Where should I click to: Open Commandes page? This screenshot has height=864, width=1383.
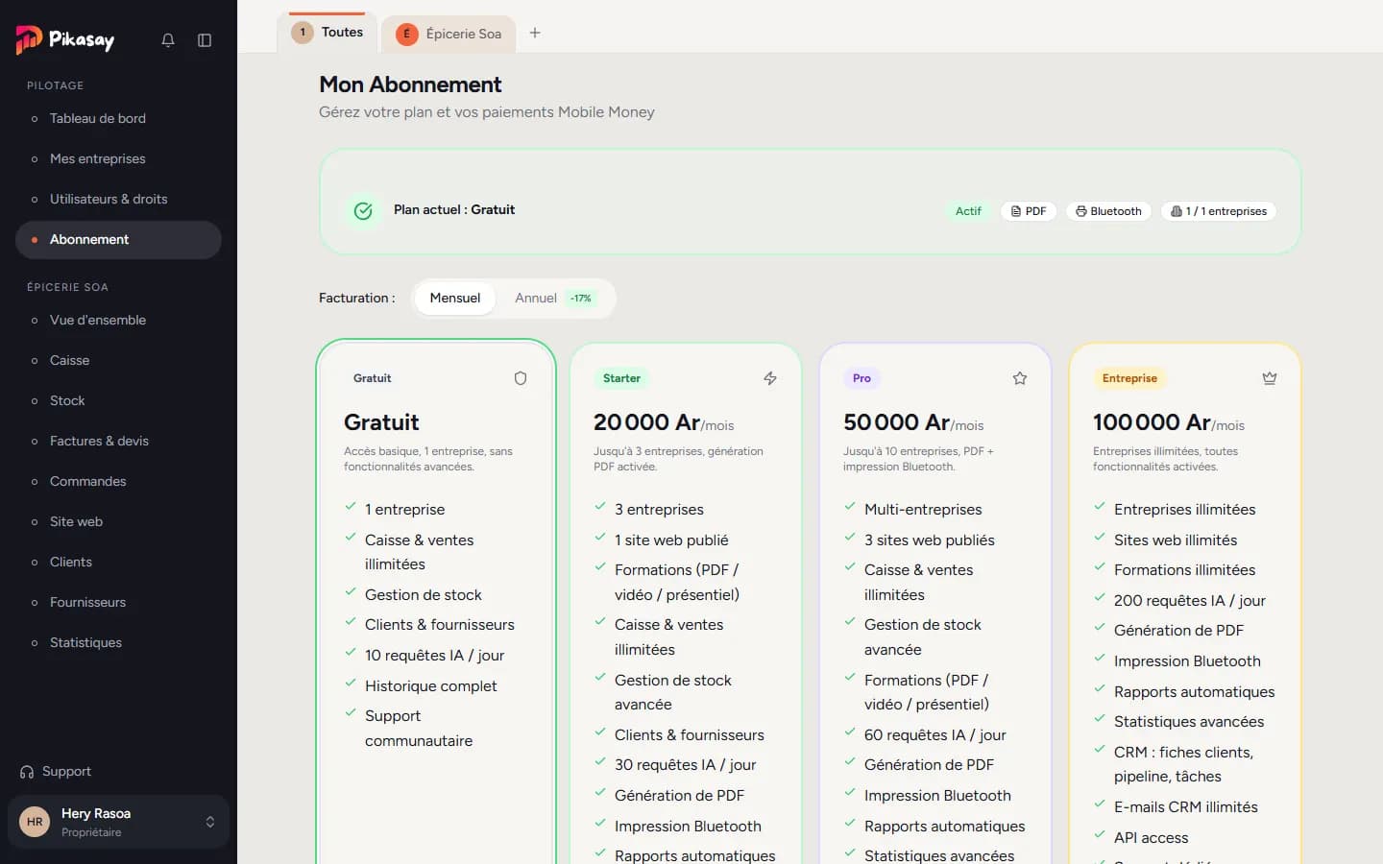pos(118,482)
